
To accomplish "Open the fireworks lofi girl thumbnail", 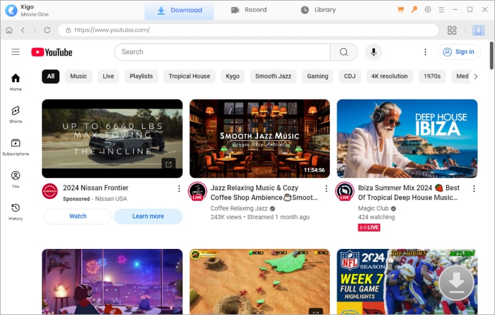I will pos(112,282).
